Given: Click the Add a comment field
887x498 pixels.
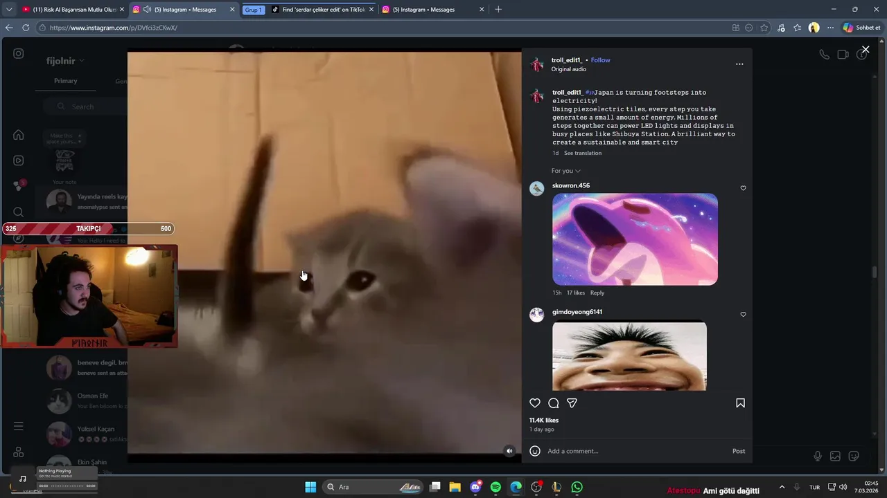Looking at the screenshot, I should point(636,451).
